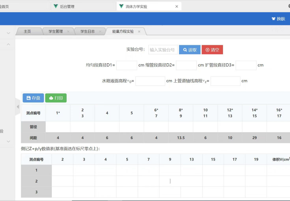The image size is (290, 201).
Task: Save data with the 存盘 button
Action: click(x=33, y=98)
